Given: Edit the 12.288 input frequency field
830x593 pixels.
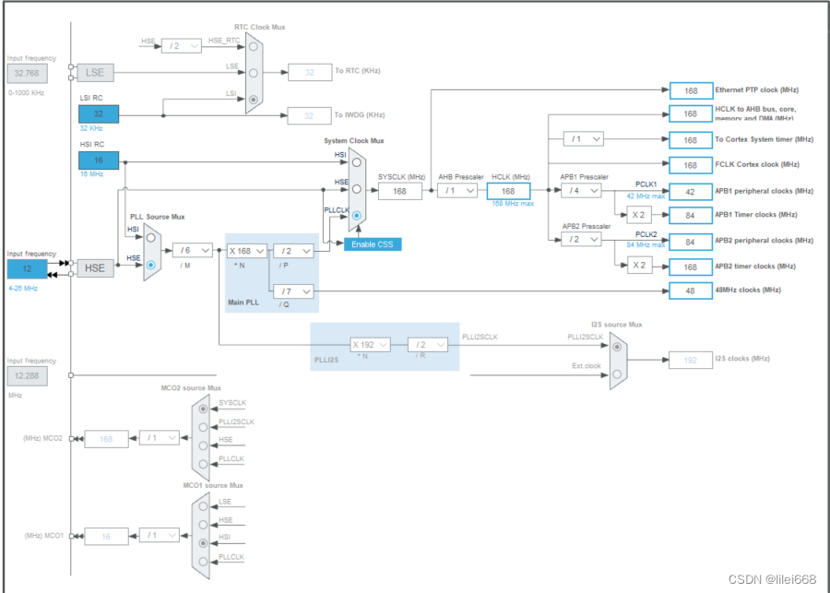Looking at the screenshot, I should tap(27, 376).
